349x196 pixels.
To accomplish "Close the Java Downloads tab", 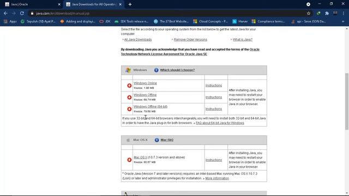I will pos(121,4).
